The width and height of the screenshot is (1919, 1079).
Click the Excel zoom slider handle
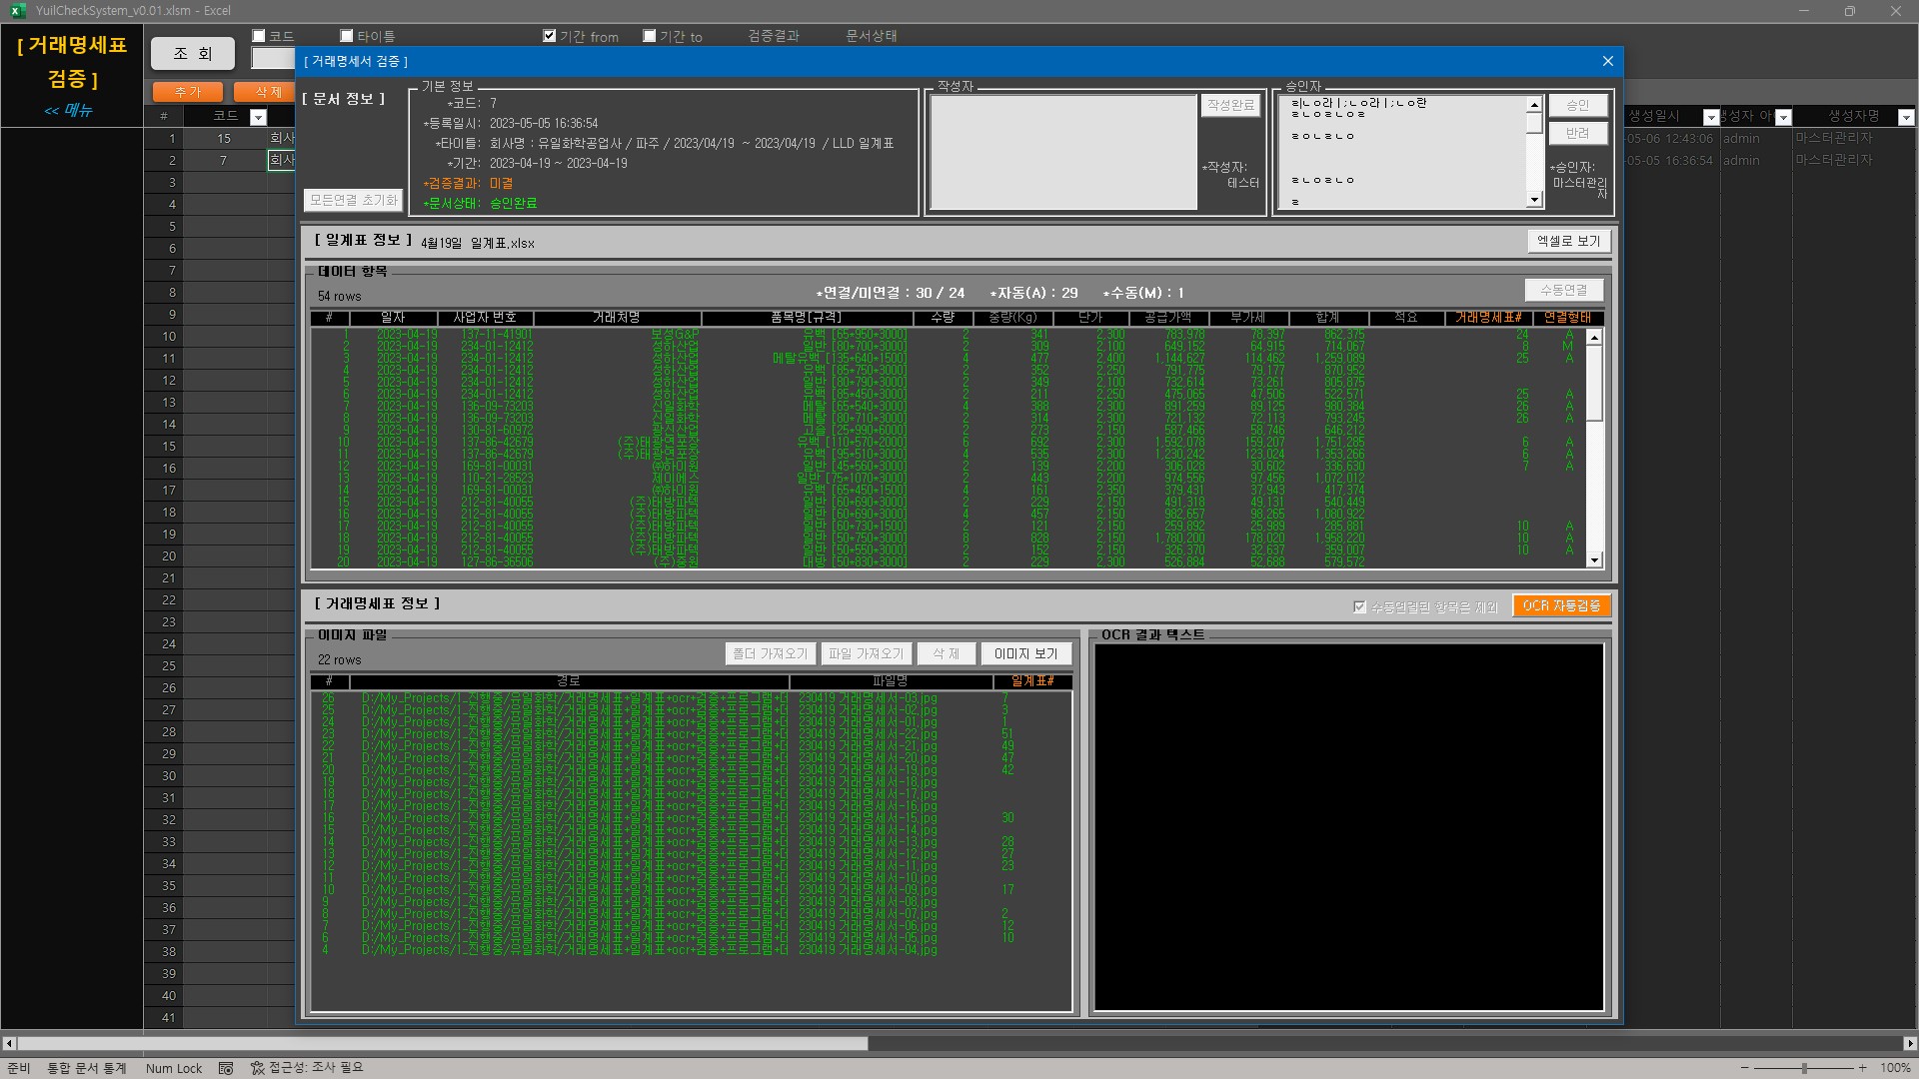coord(1804,1068)
